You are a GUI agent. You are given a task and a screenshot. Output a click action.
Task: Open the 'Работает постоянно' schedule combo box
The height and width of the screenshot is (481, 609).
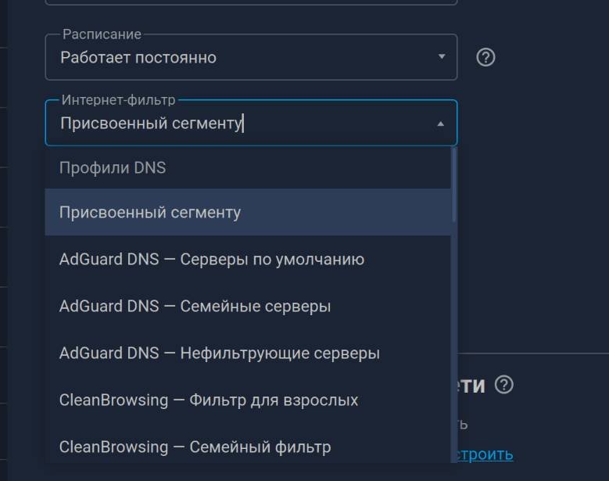(x=251, y=58)
